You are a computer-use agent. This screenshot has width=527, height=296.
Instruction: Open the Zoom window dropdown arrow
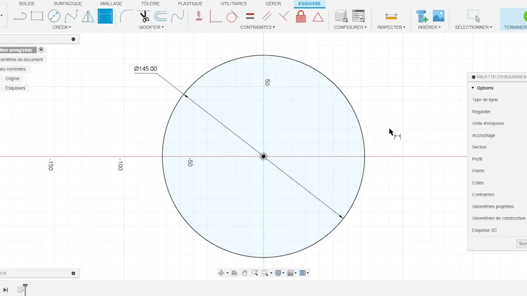pos(271,273)
